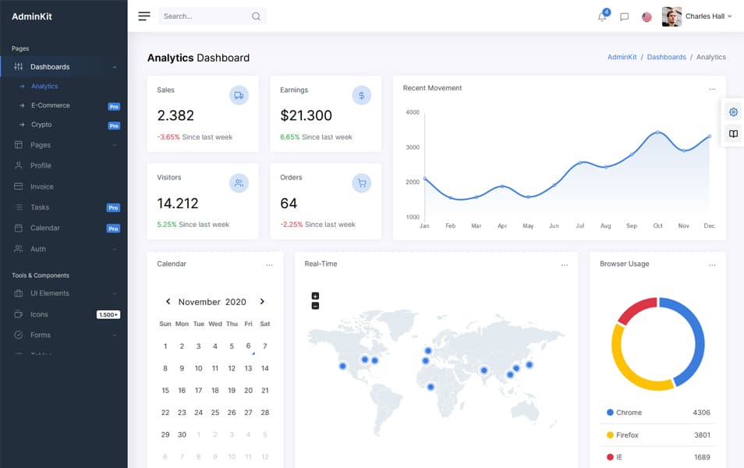
Task: Click the users icon on the Visitors card
Action: click(x=239, y=183)
